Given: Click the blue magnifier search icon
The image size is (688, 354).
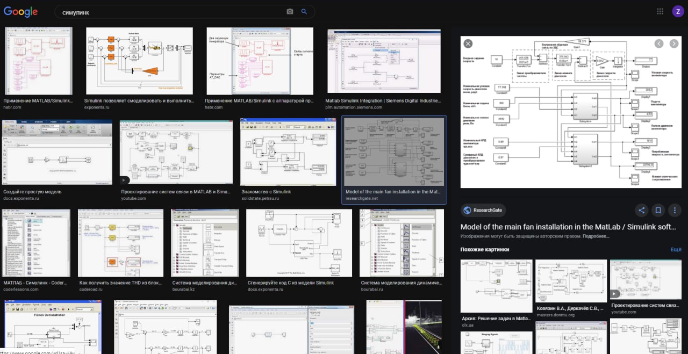Looking at the screenshot, I should pos(304,11).
